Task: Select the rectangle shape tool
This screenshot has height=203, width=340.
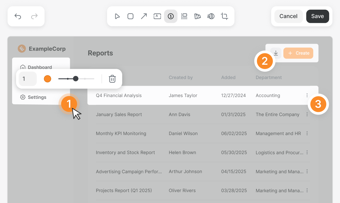Action: [130, 16]
